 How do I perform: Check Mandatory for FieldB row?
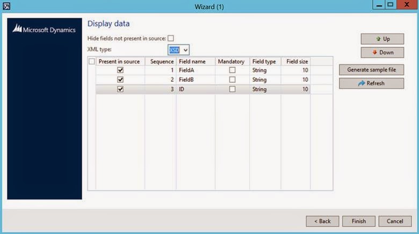coord(232,80)
